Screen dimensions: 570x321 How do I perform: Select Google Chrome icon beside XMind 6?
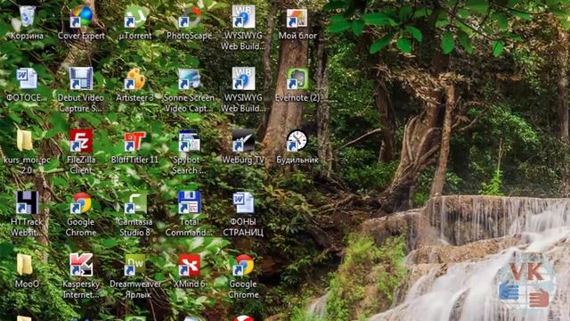[243, 265]
